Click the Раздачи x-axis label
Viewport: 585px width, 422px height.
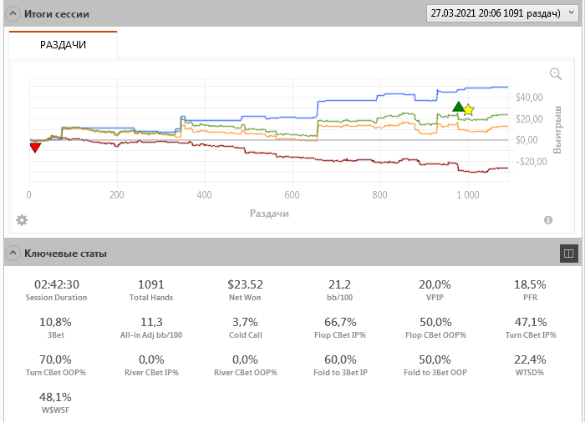(269, 214)
